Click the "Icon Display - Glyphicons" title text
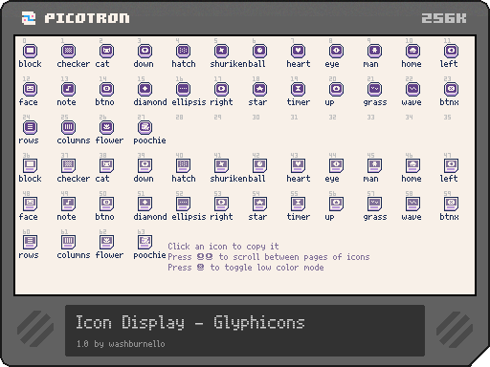Viewport: 490px width, 367px height. tap(190, 322)
